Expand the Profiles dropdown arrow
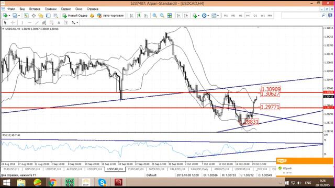Viewport: 335px width, 188px height. (x=19, y=16)
